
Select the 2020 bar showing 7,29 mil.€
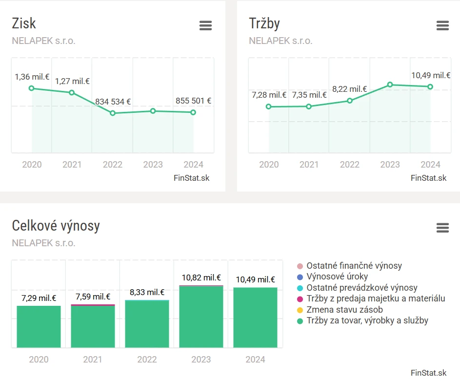click(39, 326)
